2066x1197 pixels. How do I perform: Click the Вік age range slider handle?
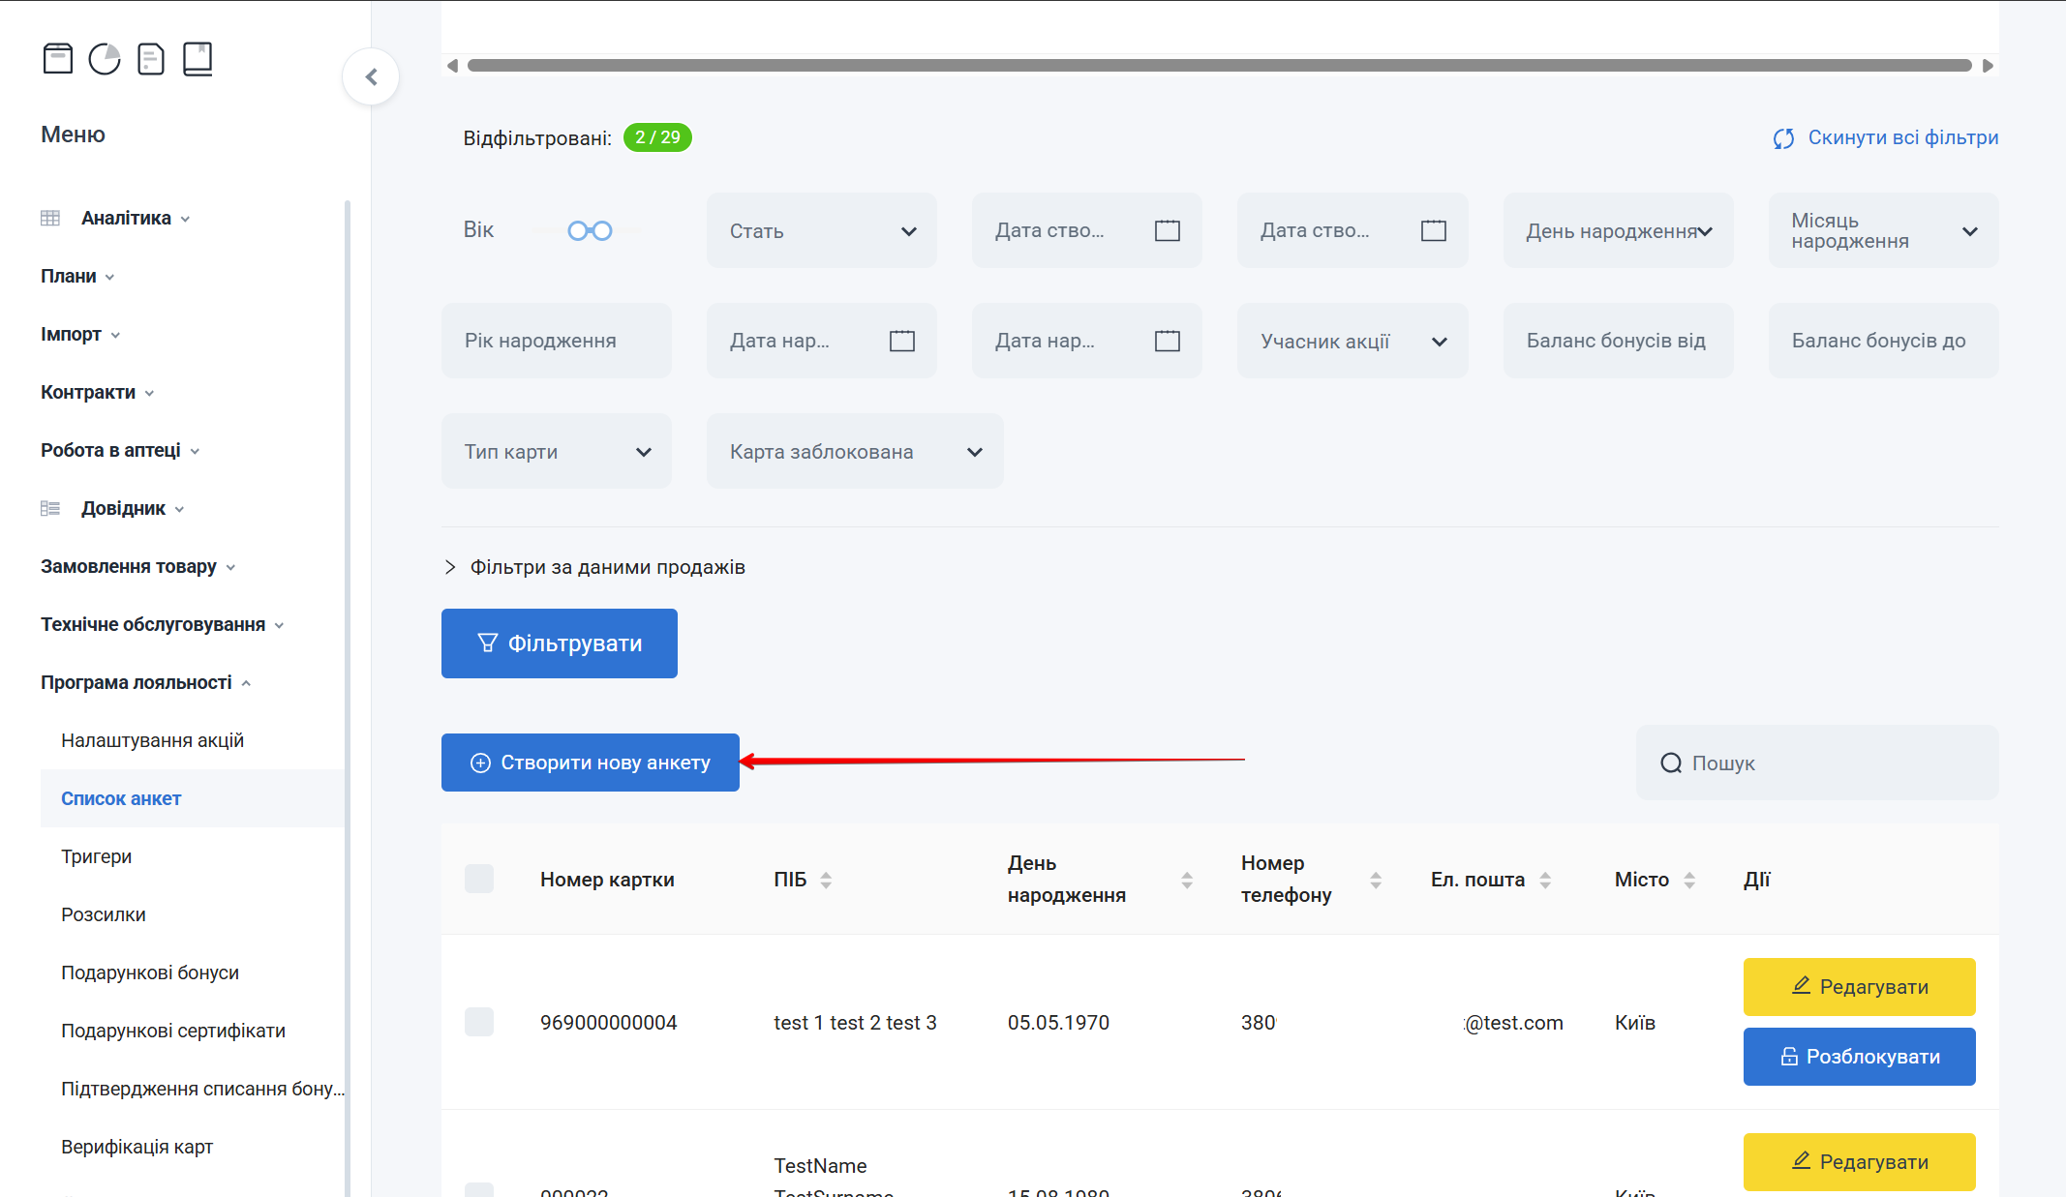point(579,230)
